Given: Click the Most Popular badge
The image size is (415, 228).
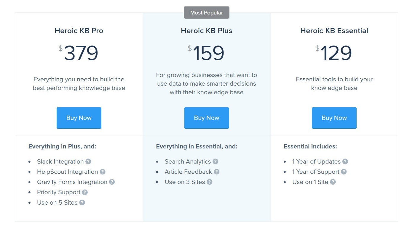Looking at the screenshot, I should click(x=207, y=13).
